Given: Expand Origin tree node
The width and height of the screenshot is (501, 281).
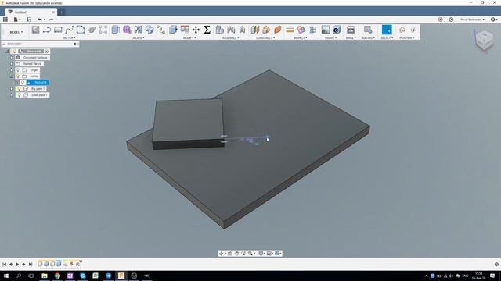Looking at the screenshot, I should tap(12, 70).
